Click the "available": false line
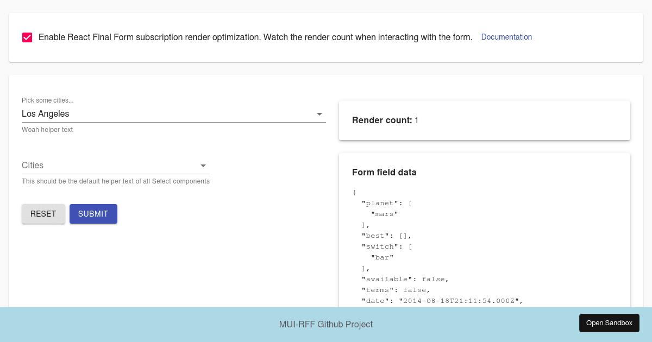The width and height of the screenshot is (652, 342). coord(405,279)
